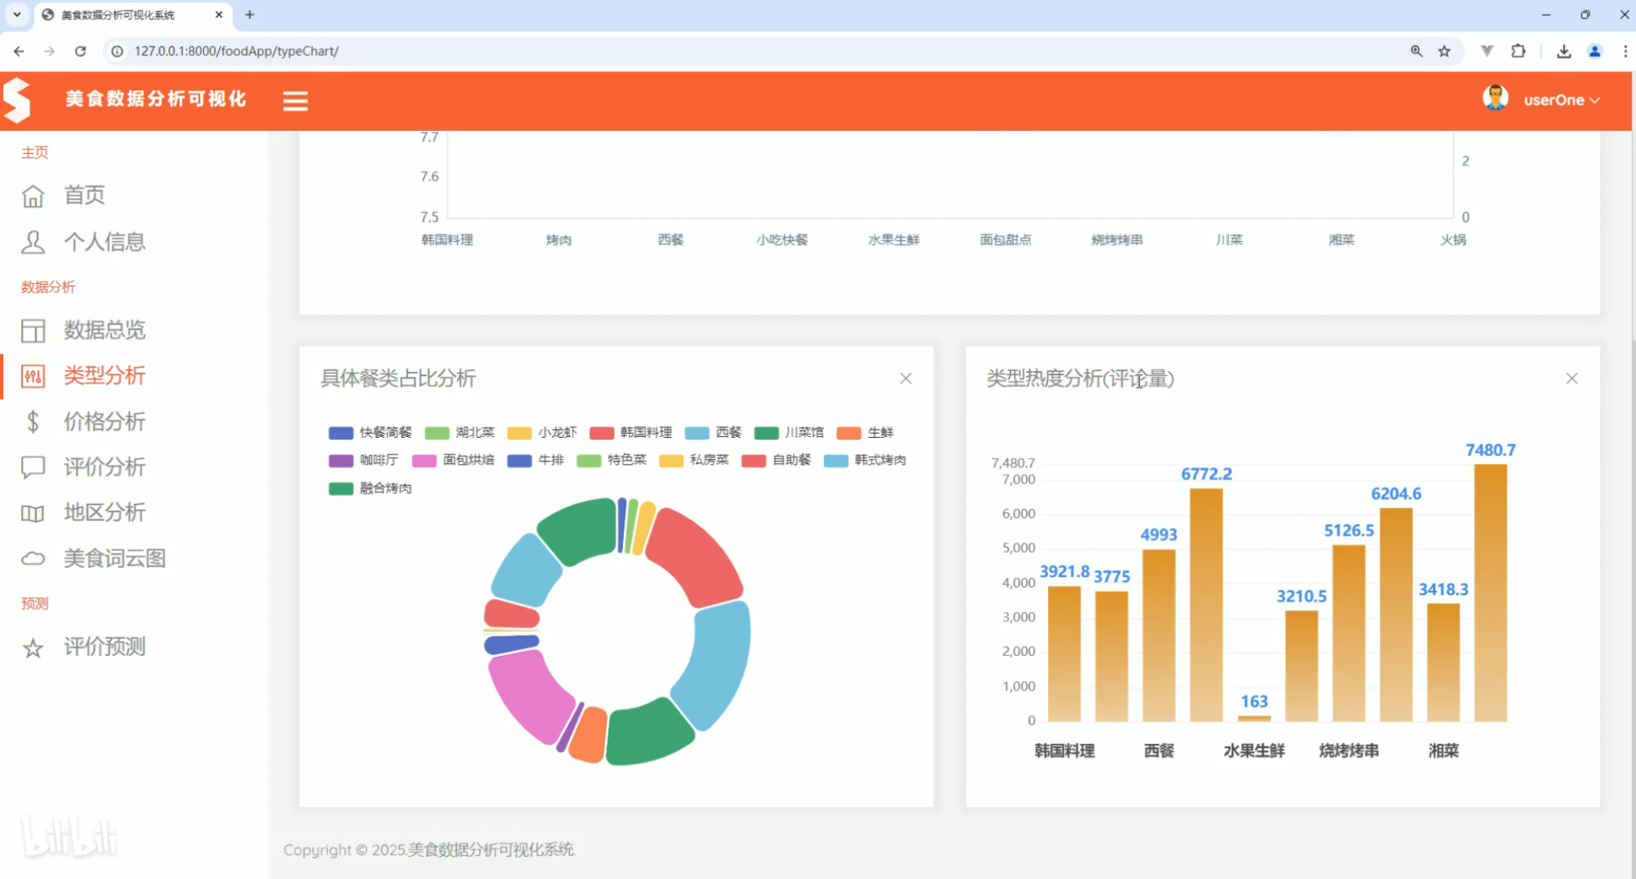Open 评价分析 speech bubble icon
The image size is (1636, 879).
pyautogui.click(x=33, y=467)
